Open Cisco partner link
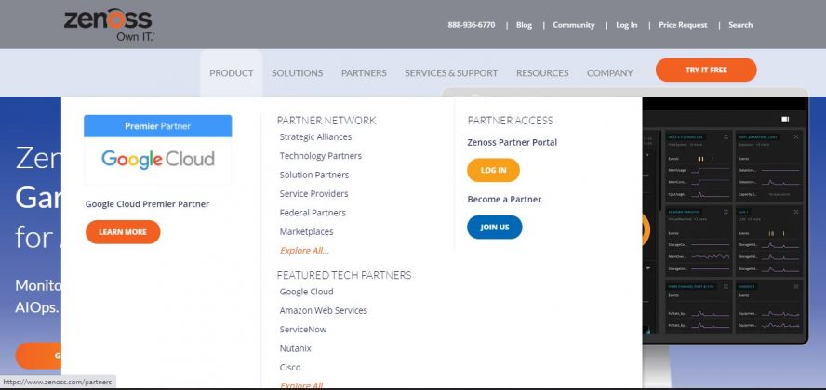This screenshot has width=826, height=390. coord(289,367)
